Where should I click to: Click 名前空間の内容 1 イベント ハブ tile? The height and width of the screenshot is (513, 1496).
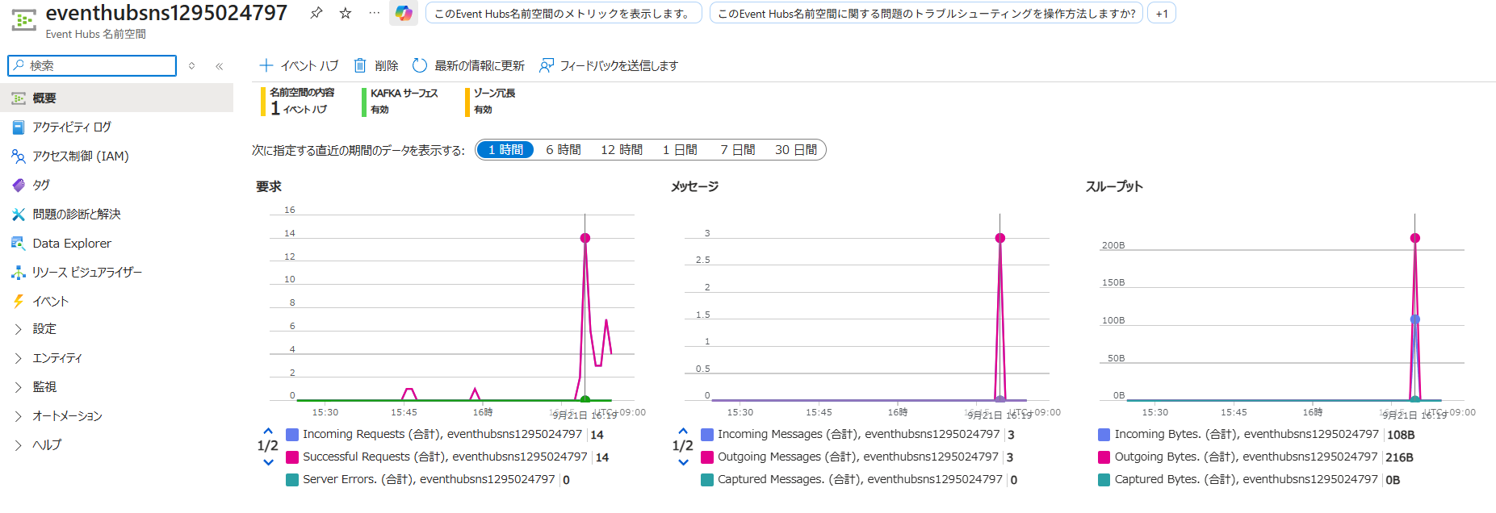click(299, 102)
